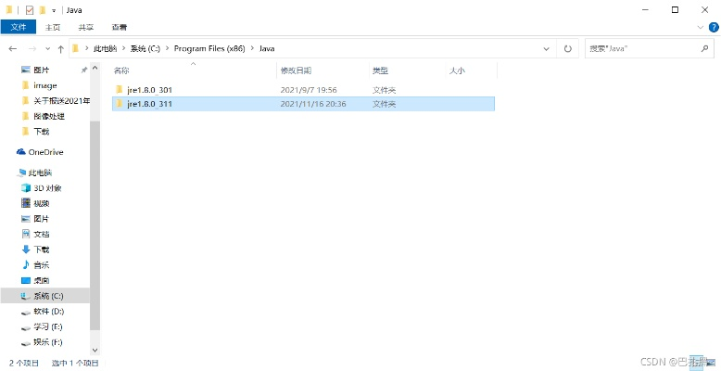Open the blue Help question mark

tap(712, 28)
